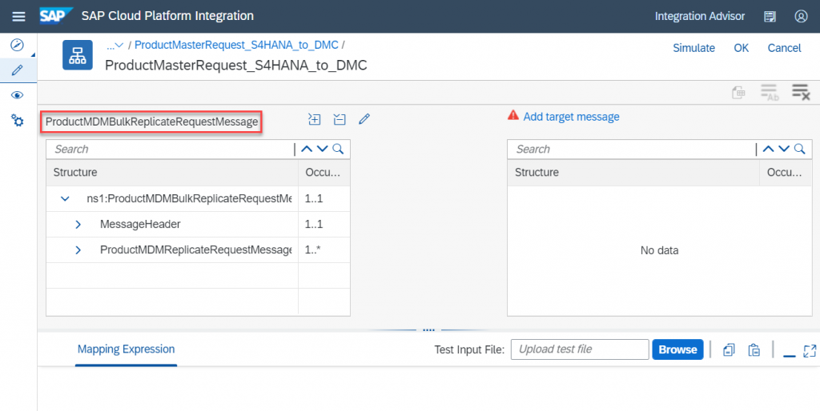The image size is (820, 411).
Task: Click target search previous result arrow
Action: [x=768, y=150]
